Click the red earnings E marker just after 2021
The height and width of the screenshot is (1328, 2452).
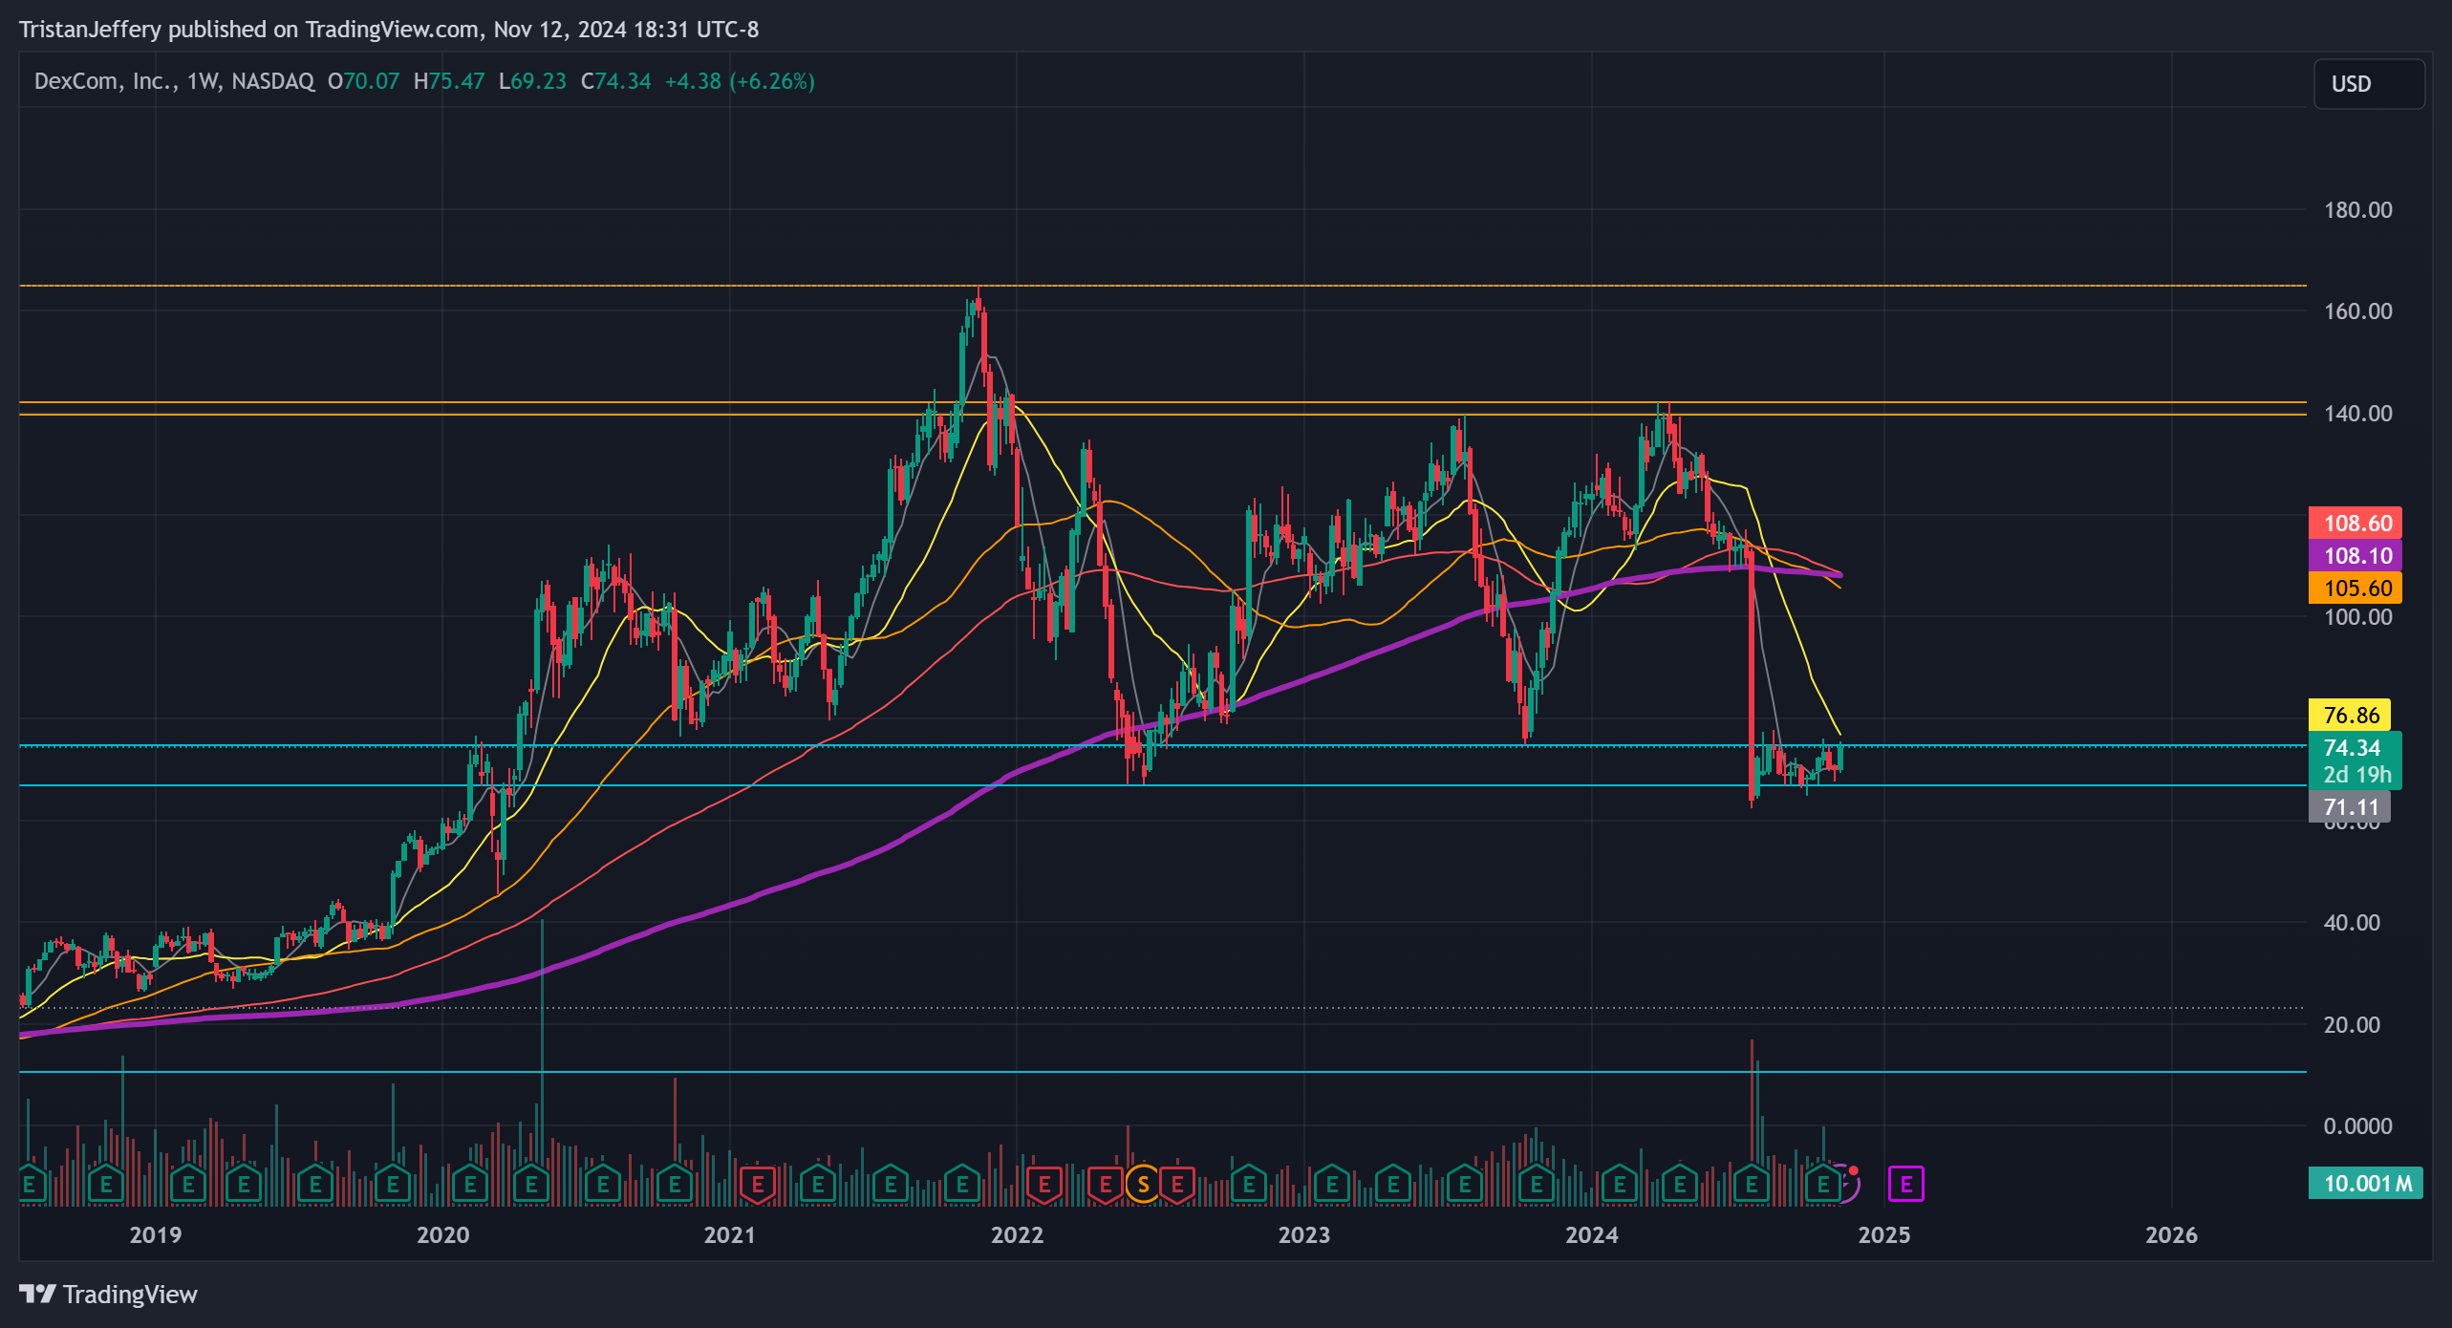[758, 1185]
